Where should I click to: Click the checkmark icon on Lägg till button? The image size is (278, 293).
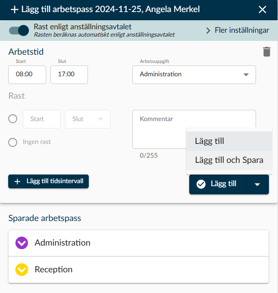tap(201, 184)
